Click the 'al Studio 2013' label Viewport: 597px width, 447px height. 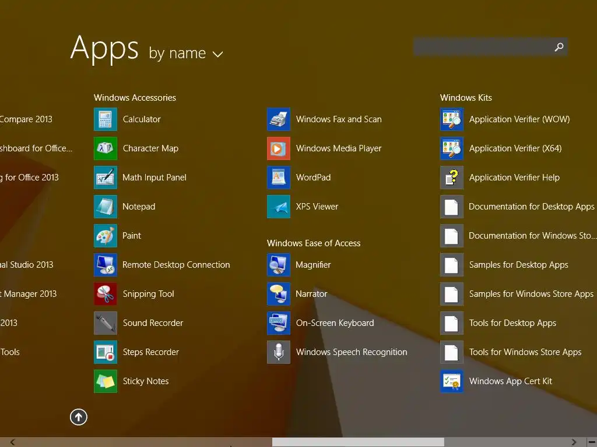27,265
